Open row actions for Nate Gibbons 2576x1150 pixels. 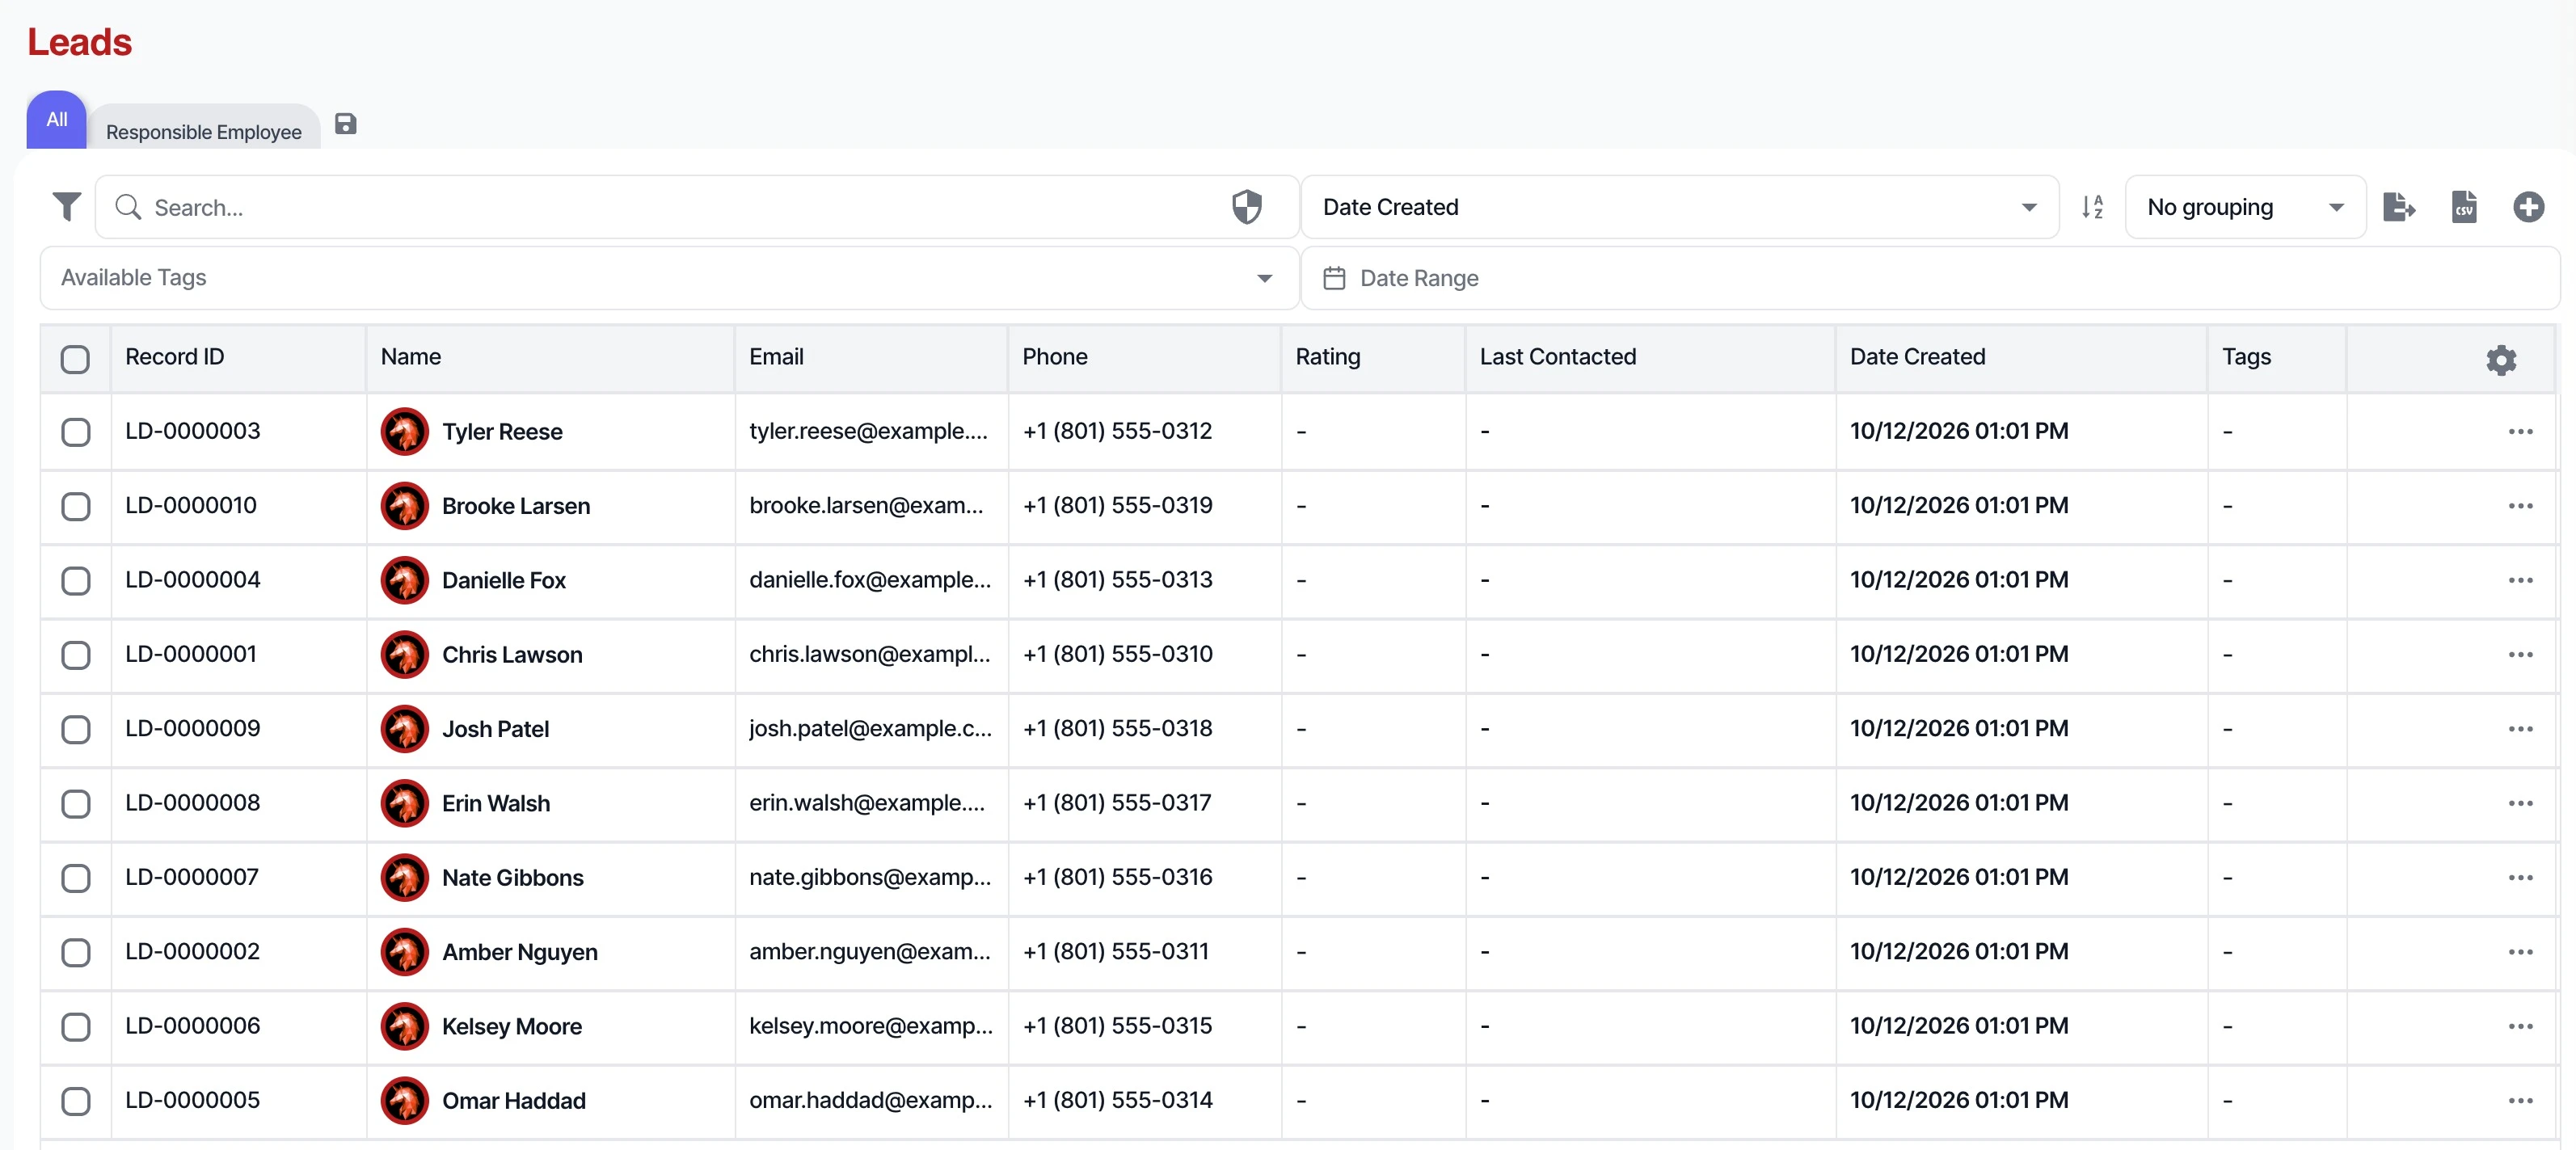(2520, 878)
